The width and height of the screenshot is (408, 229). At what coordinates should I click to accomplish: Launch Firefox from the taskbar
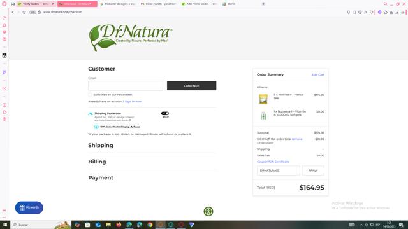(x=119, y=225)
